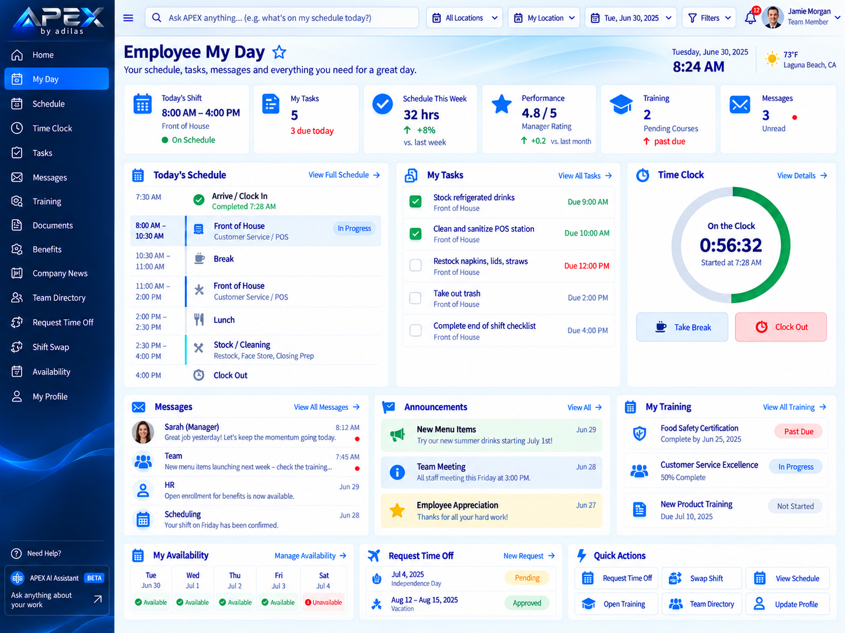This screenshot has height=633, width=845.
Task: Open the View Full Schedule link
Action: point(344,175)
